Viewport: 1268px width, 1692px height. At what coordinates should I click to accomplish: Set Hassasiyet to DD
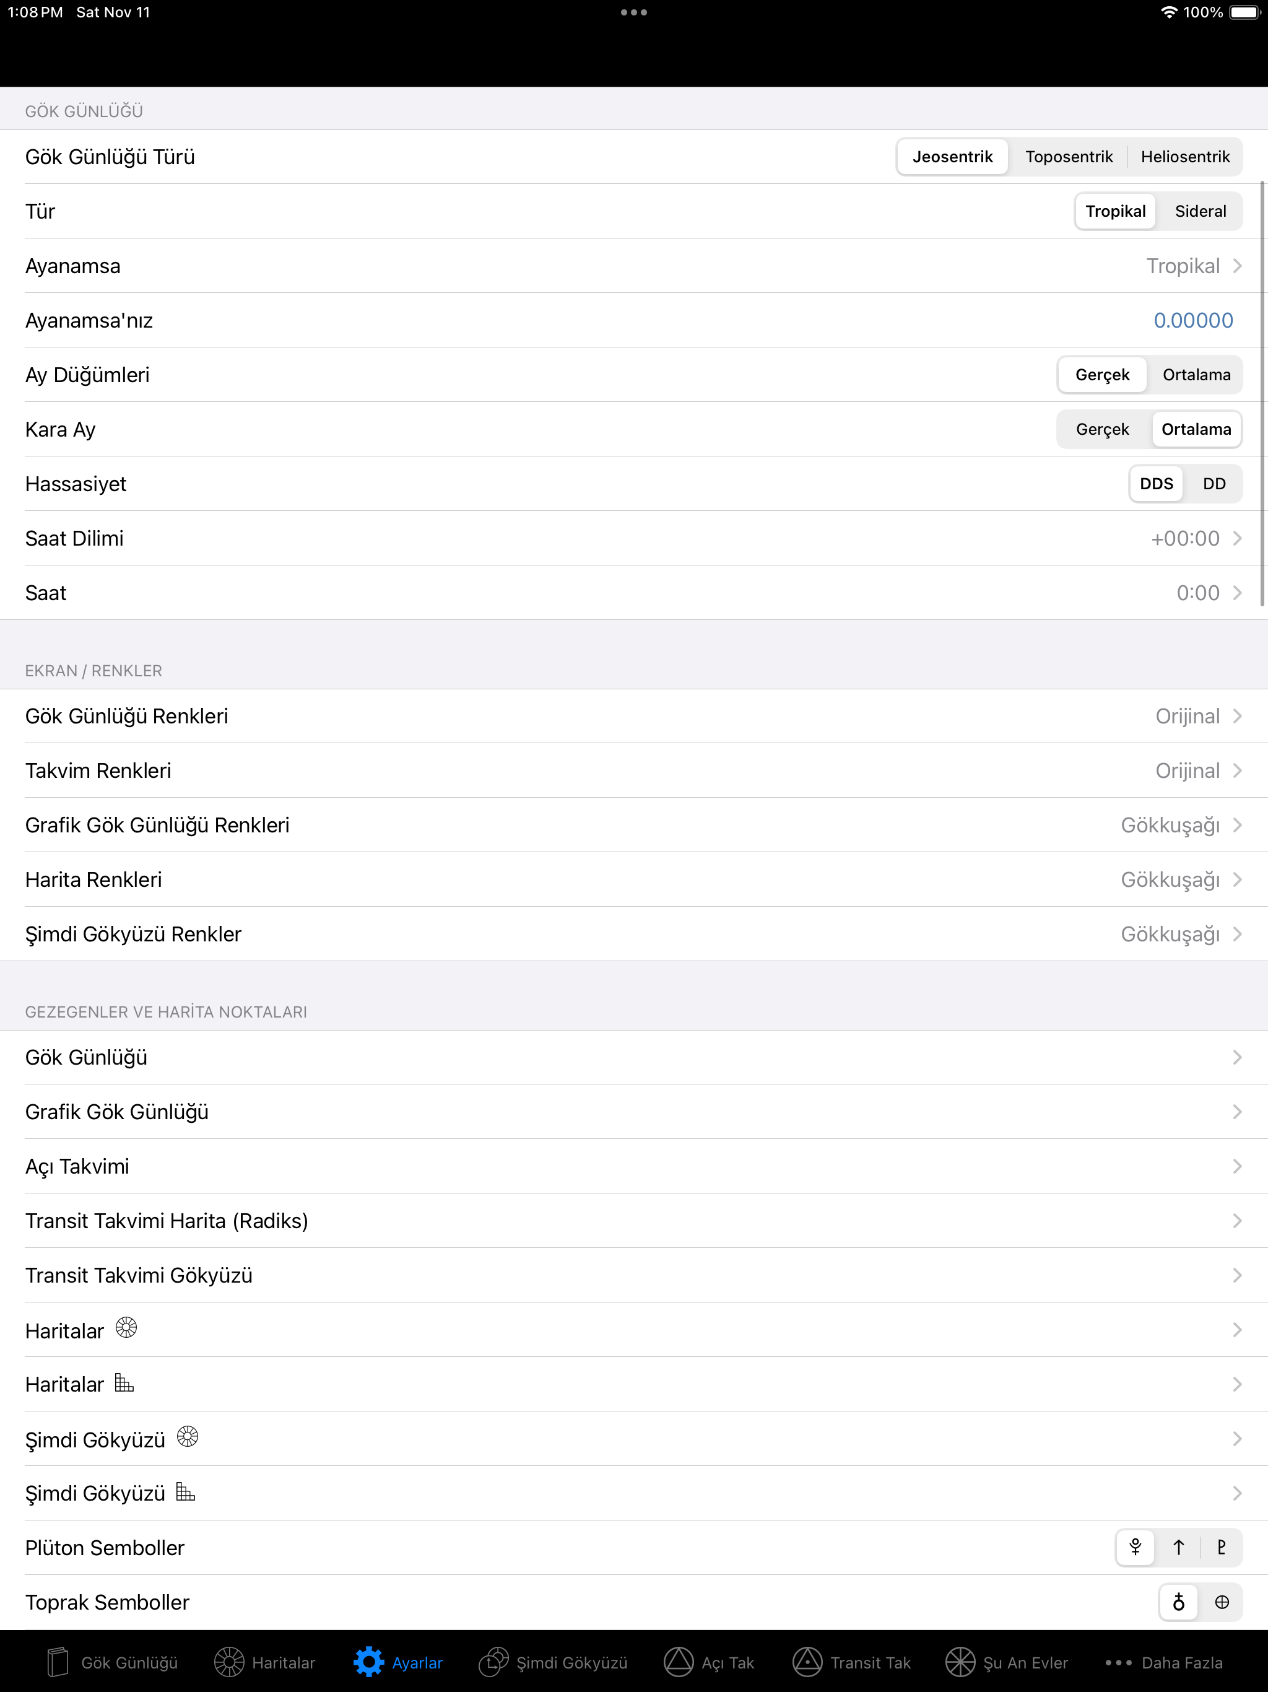pyautogui.click(x=1214, y=484)
